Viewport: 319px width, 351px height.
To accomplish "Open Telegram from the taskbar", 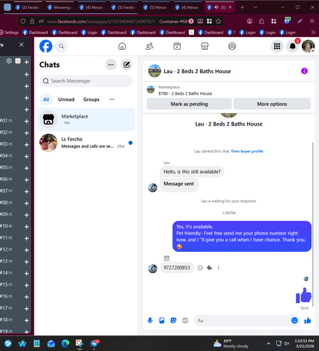I will pos(95,343).
